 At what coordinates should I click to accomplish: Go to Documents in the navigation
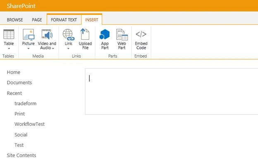coord(19,82)
